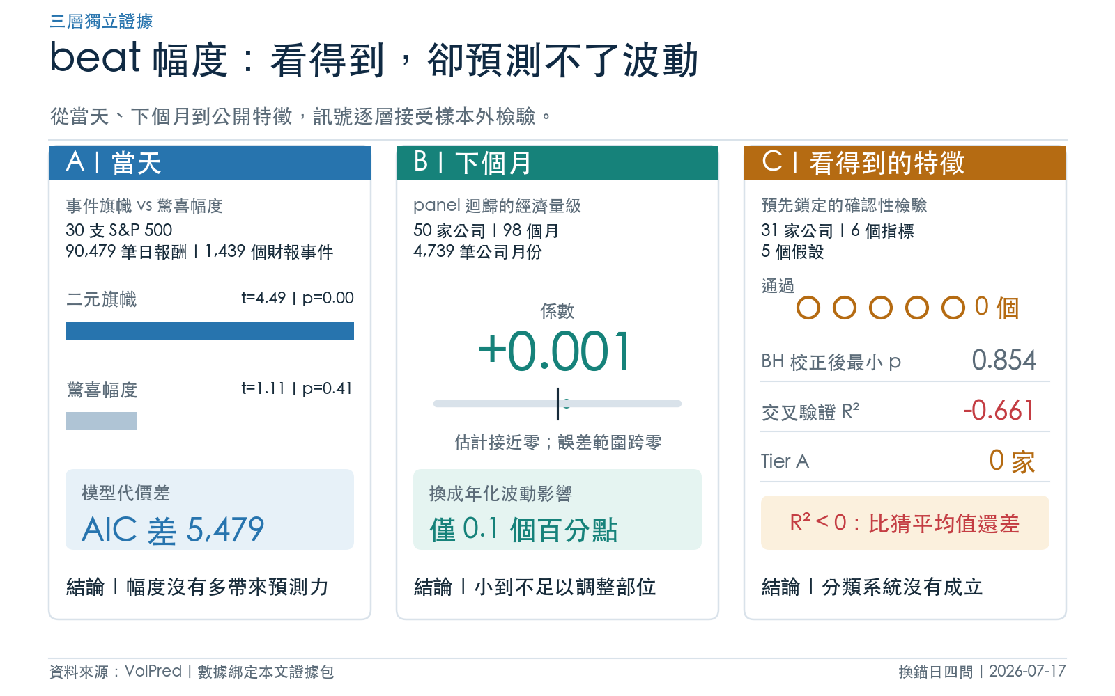Click '90,479 筆日報酬 | 1,439 個財報事件' line
Screen dimensions: 1115x696
tap(199, 252)
